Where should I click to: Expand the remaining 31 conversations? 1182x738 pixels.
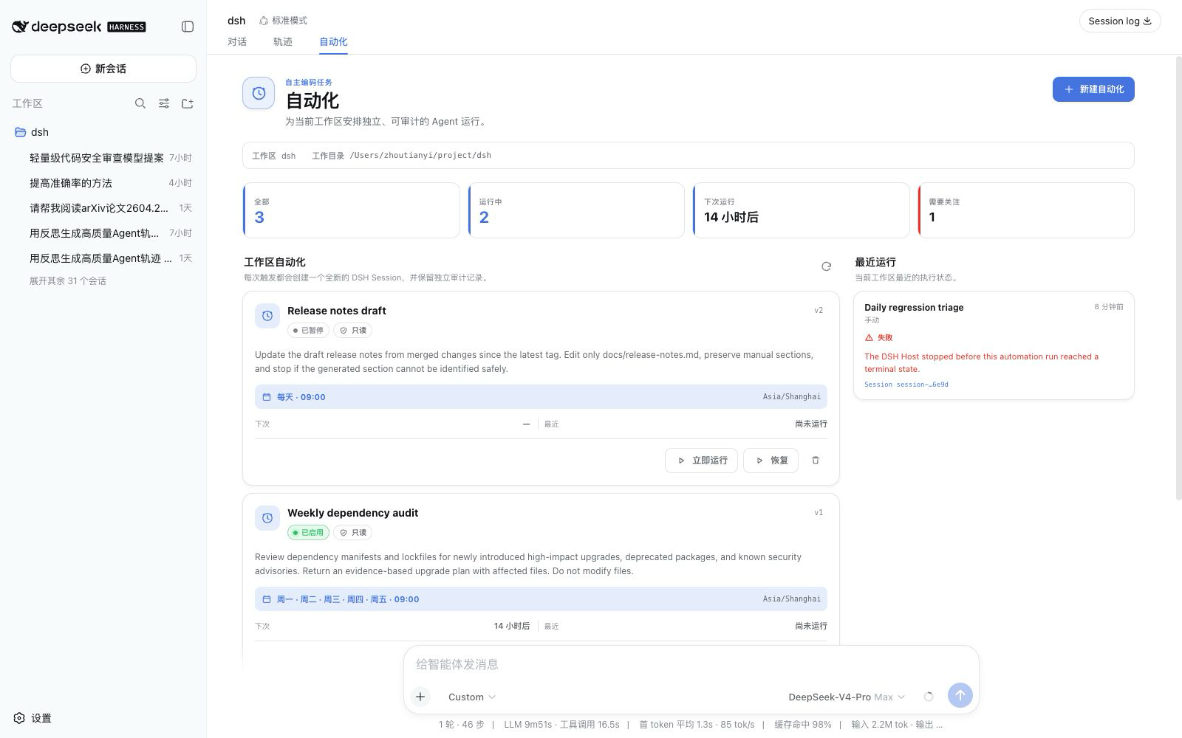pos(68,281)
